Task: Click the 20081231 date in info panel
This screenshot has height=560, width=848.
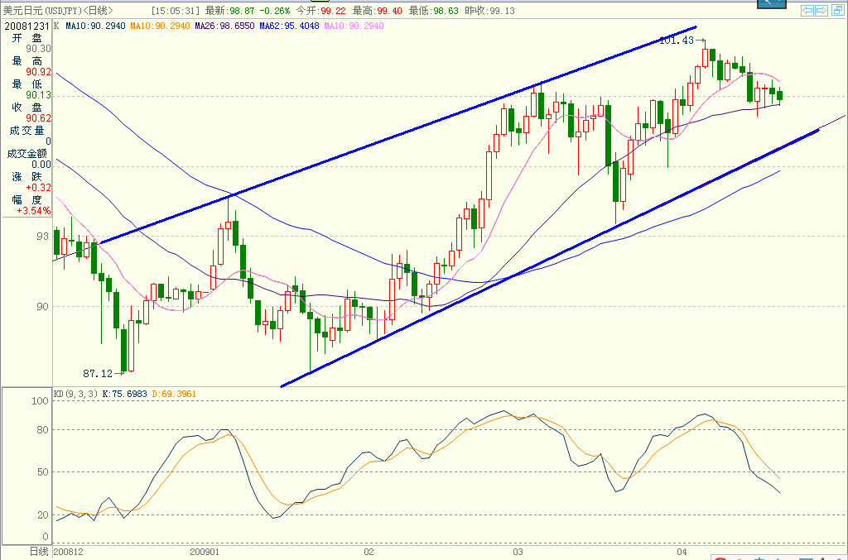Action: (x=27, y=26)
